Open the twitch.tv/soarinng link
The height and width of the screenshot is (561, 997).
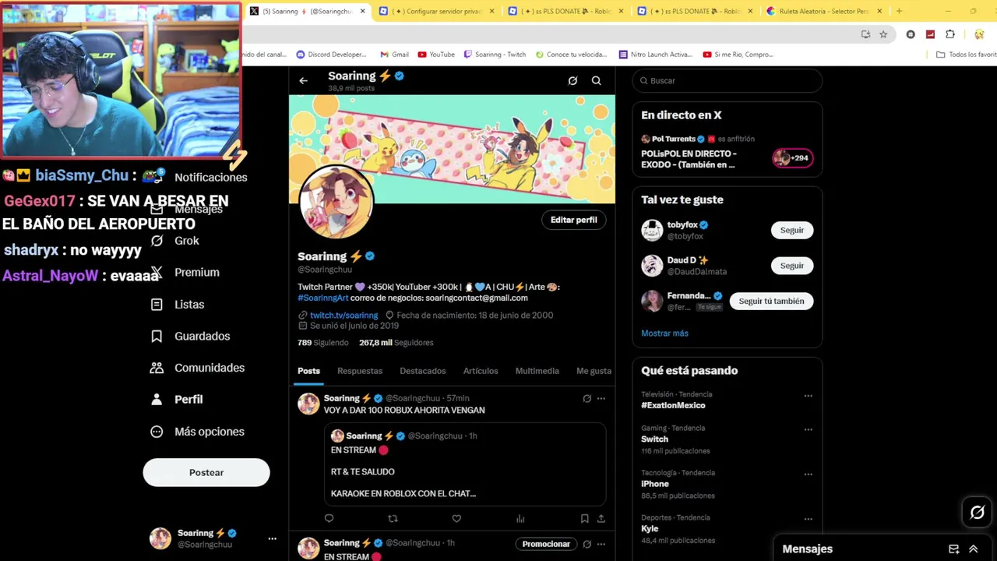[x=343, y=316]
